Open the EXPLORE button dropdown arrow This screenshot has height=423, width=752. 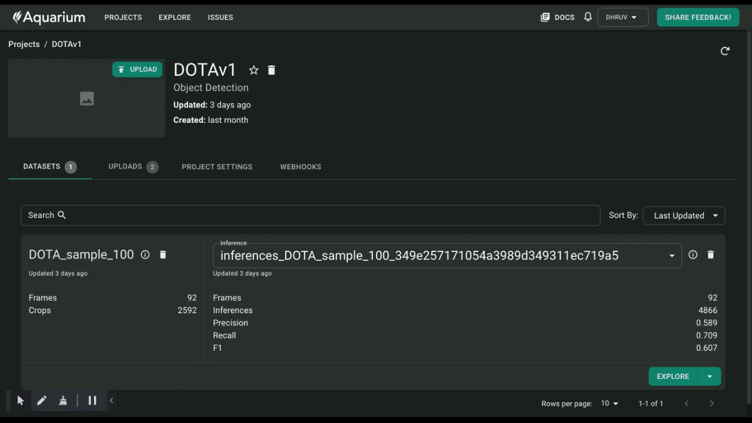tap(710, 377)
